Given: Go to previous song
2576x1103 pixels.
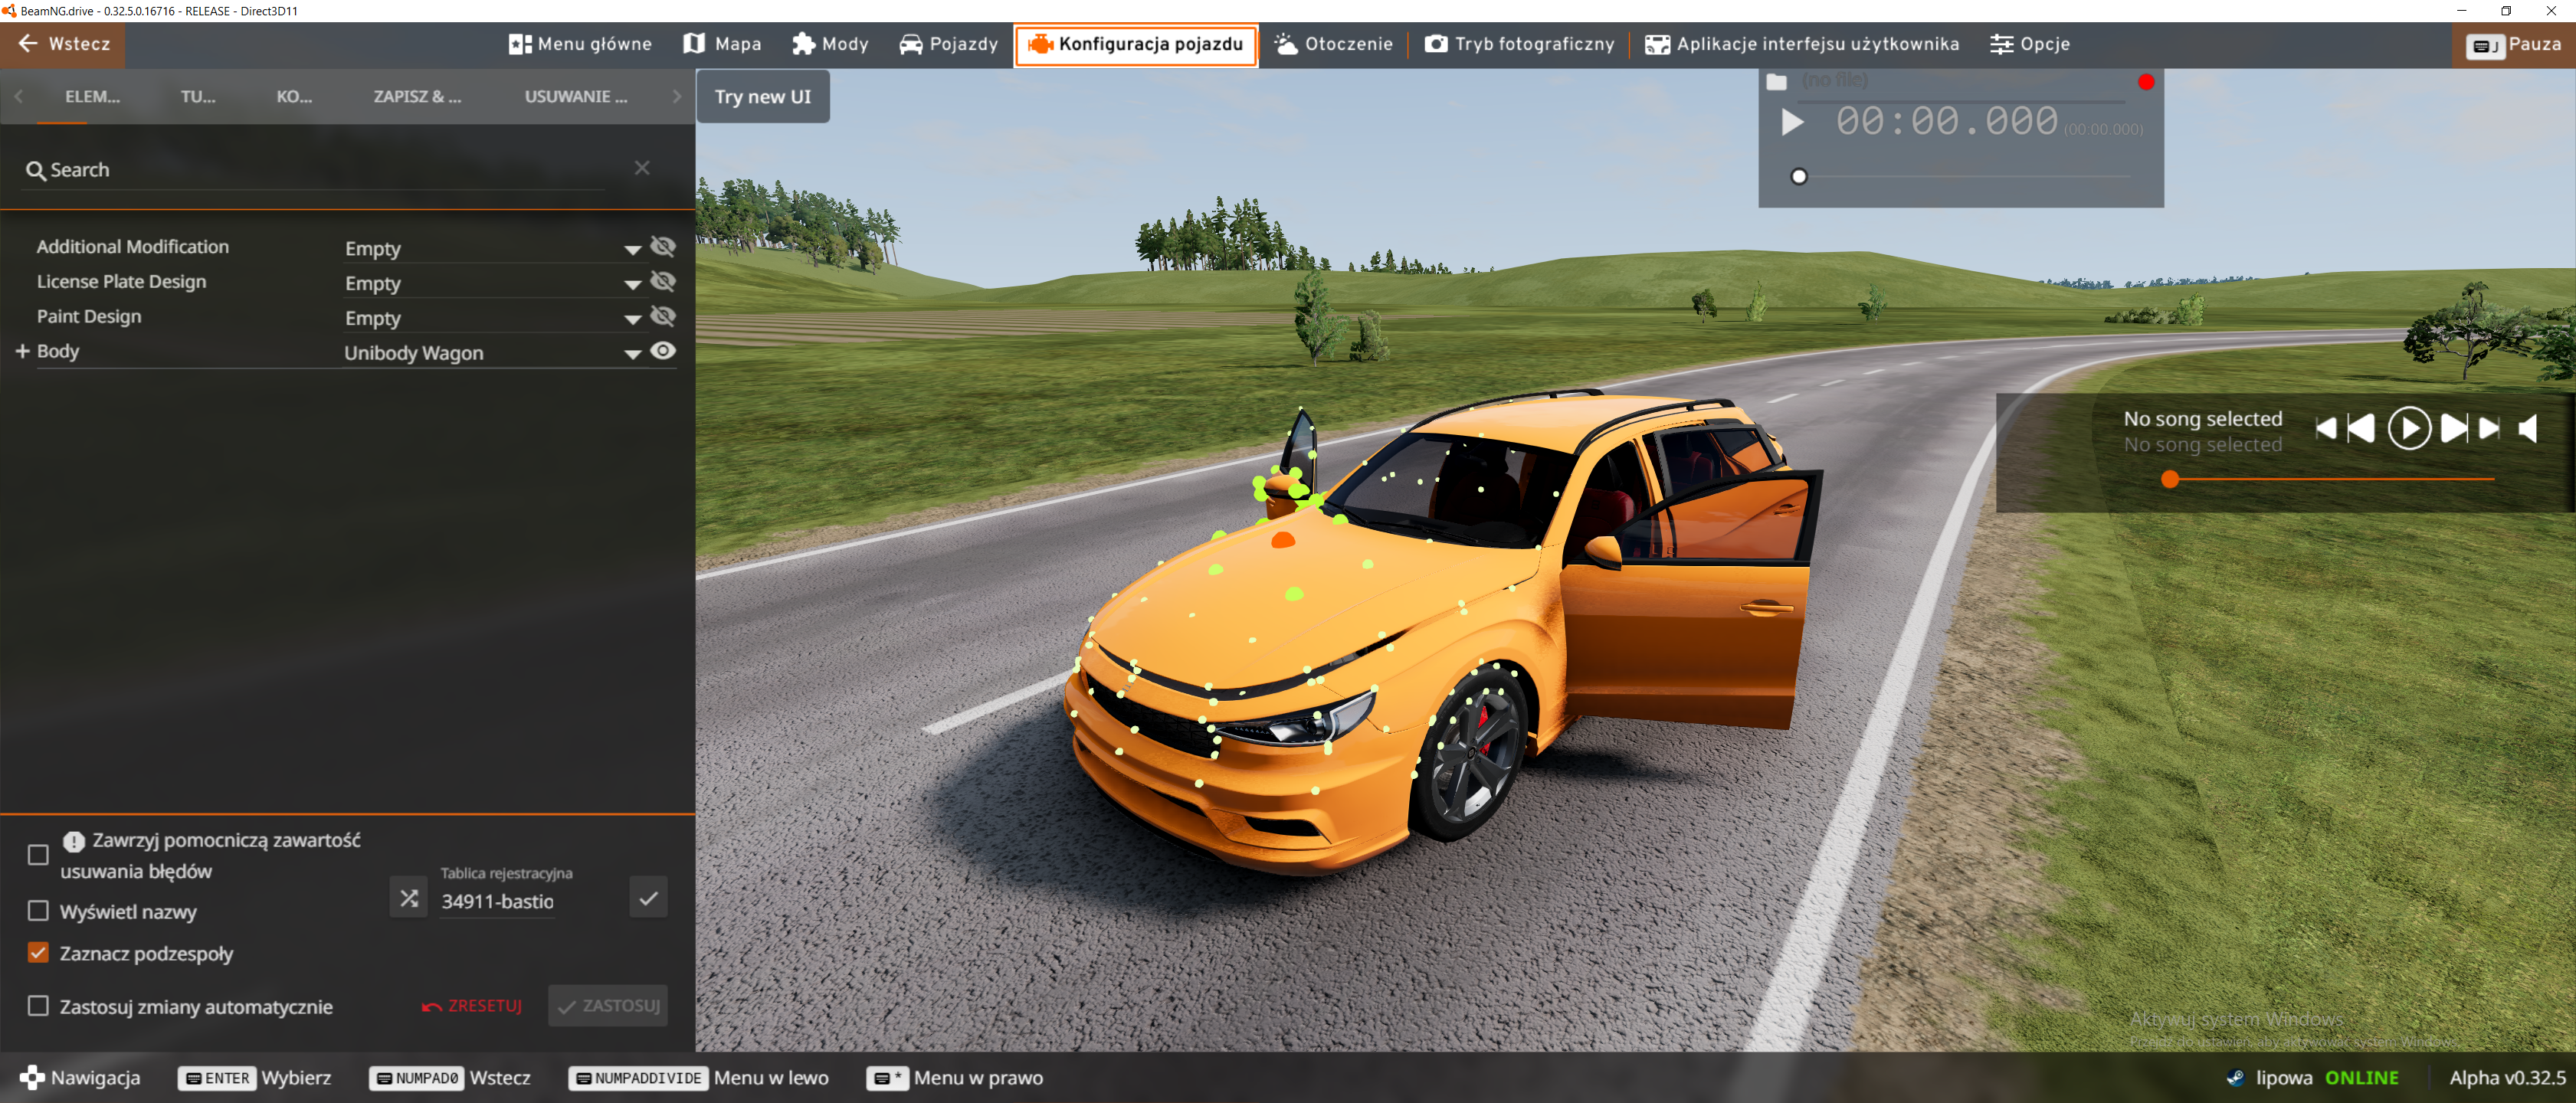Looking at the screenshot, I should point(2361,429).
